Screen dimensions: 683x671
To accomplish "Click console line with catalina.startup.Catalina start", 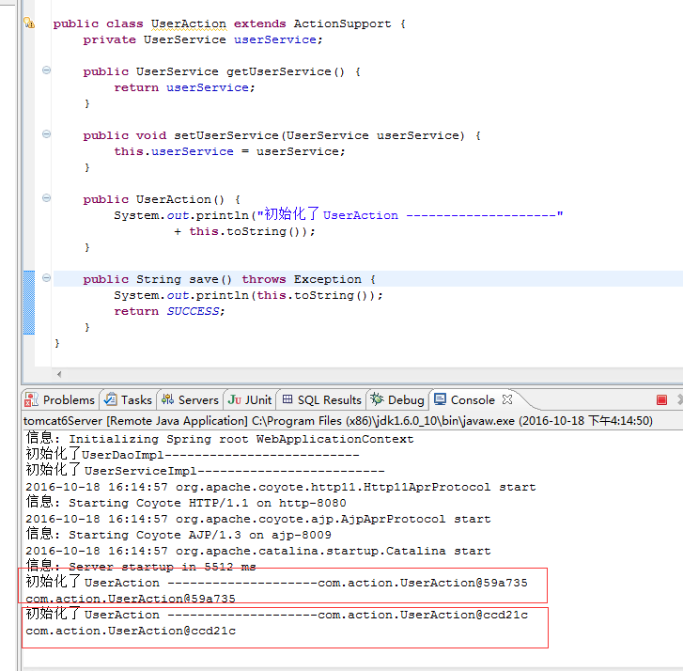I will tap(257, 551).
